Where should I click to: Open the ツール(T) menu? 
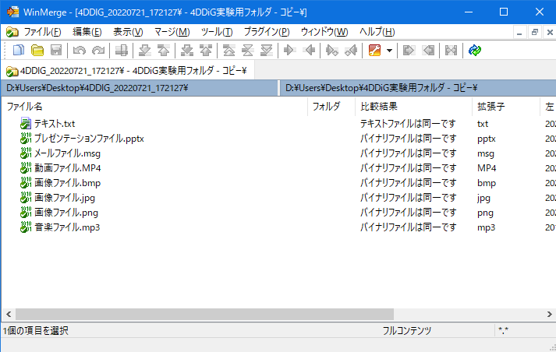(x=217, y=32)
